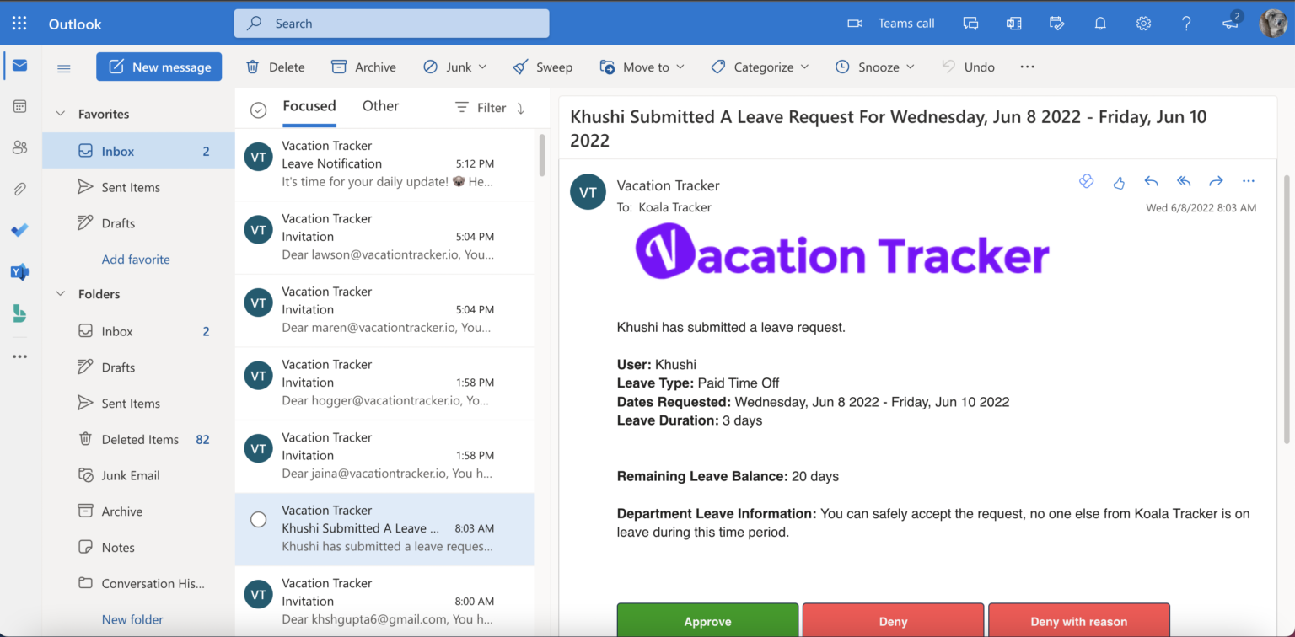The width and height of the screenshot is (1295, 637).
Task: Open Notes folder
Action: pos(138,547)
